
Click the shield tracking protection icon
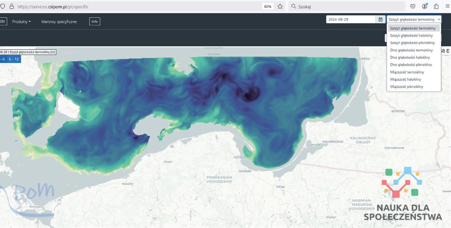tap(3, 6)
